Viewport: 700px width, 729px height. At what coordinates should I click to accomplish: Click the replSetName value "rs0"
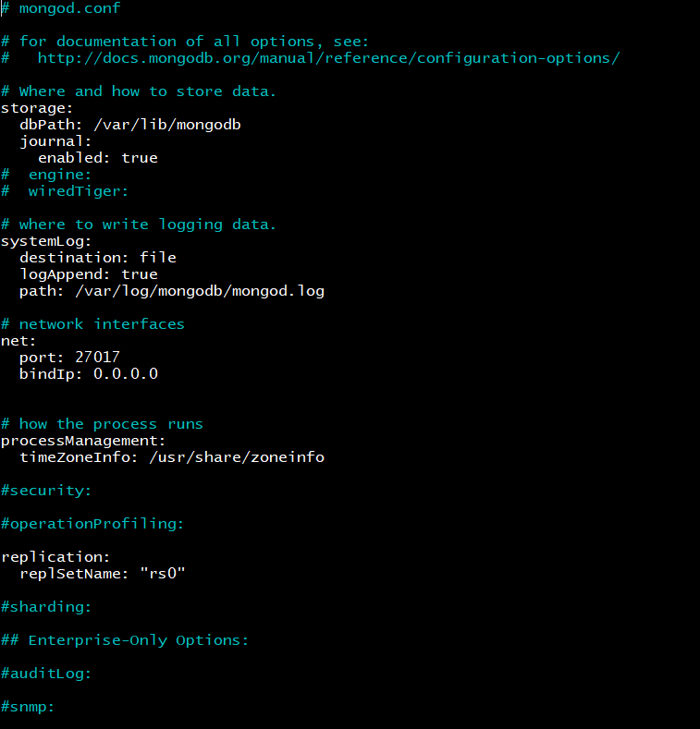[163, 574]
